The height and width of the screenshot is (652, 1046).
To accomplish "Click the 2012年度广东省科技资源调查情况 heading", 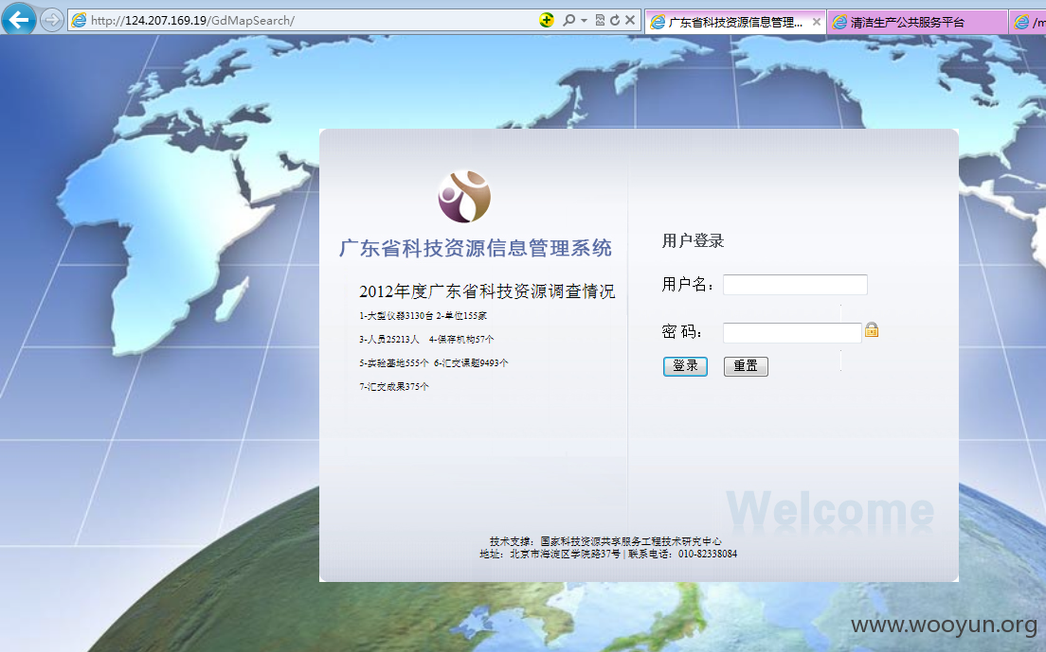I will coord(487,291).
